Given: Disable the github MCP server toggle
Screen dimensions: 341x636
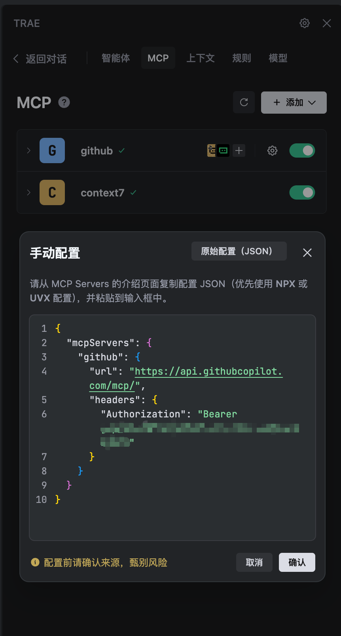Looking at the screenshot, I should click(x=302, y=150).
